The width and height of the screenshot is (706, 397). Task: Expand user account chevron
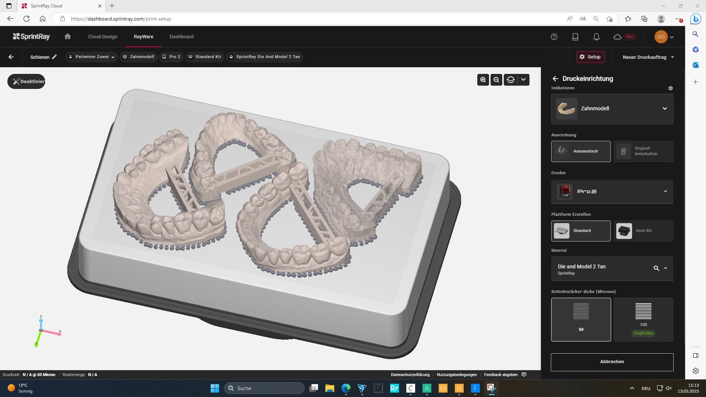[672, 37]
